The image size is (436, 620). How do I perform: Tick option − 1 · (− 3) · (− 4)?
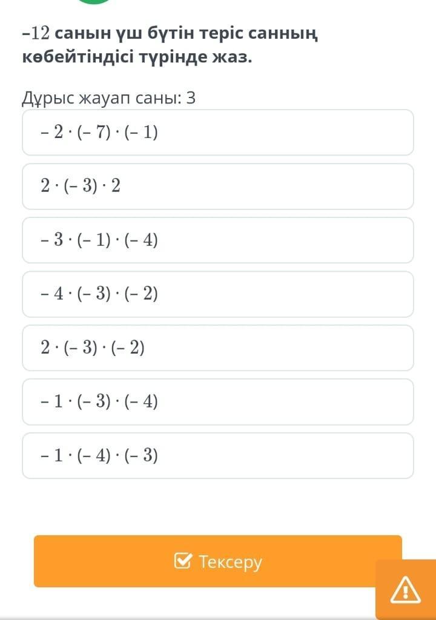tap(218, 402)
